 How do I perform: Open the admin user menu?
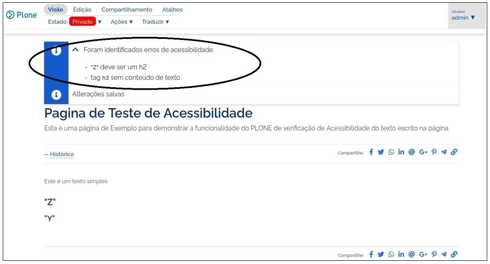pyautogui.click(x=463, y=17)
